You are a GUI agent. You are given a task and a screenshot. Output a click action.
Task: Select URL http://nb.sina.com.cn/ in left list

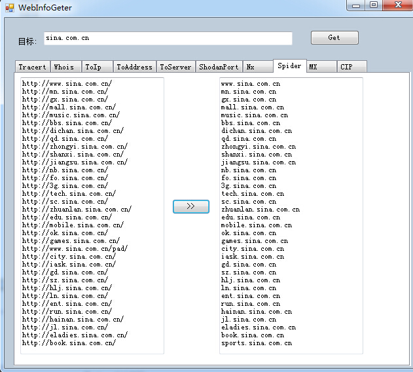pos(65,170)
